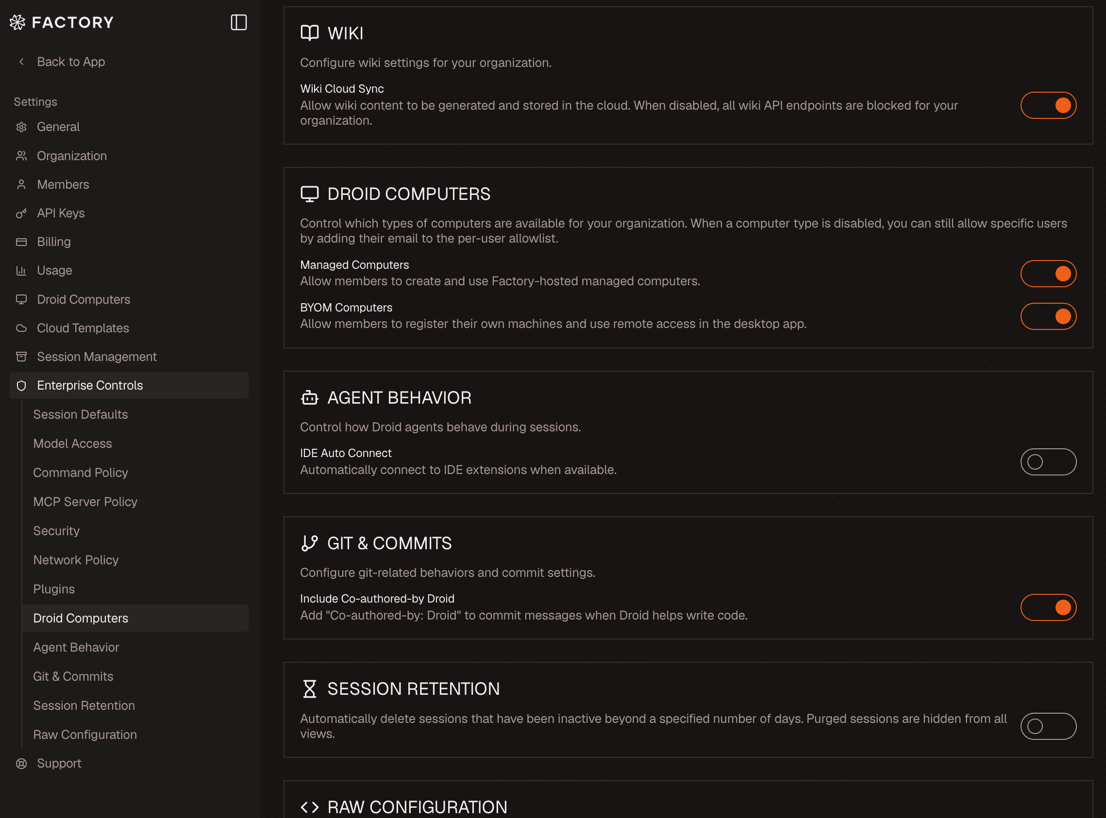Click the Agent Behavior robot icon
The width and height of the screenshot is (1106, 818).
click(x=310, y=398)
